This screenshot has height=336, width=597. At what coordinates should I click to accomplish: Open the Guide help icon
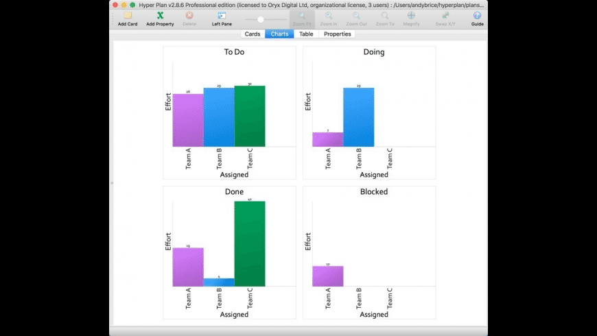[477, 16]
